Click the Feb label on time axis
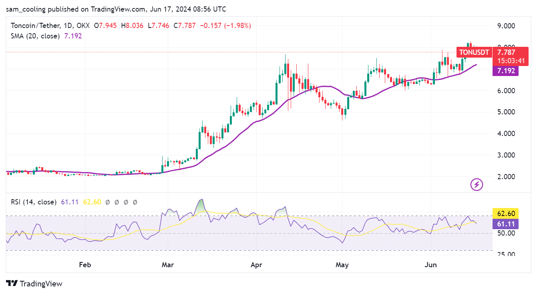Viewport: 537px width, 294px height. click(x=85, y=265)
